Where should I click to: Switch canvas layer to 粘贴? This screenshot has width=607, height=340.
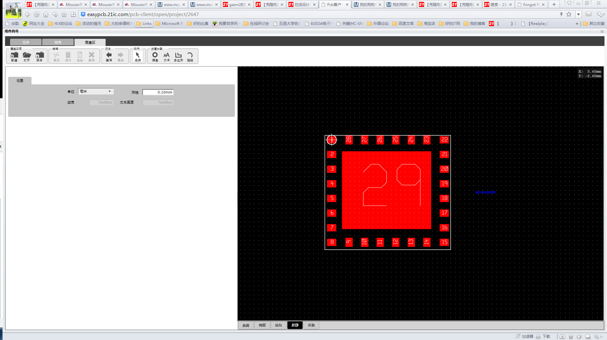click(279, 325)
